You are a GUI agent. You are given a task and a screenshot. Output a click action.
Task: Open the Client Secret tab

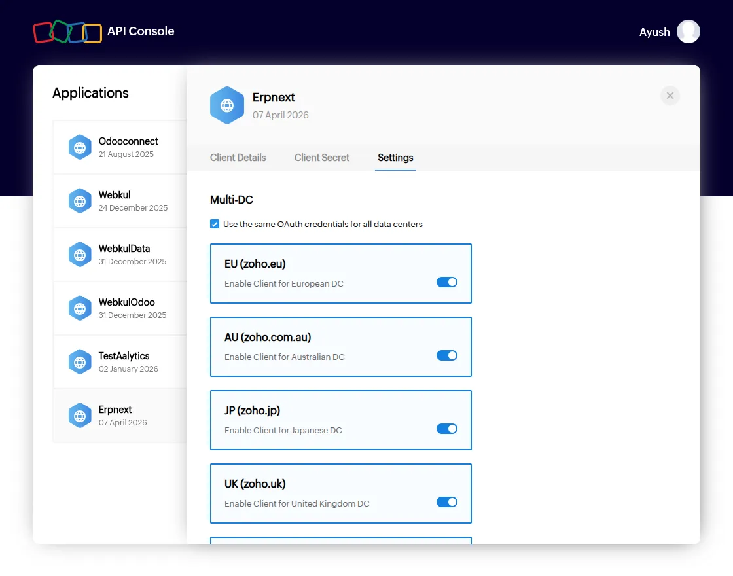tap(321, 158)
